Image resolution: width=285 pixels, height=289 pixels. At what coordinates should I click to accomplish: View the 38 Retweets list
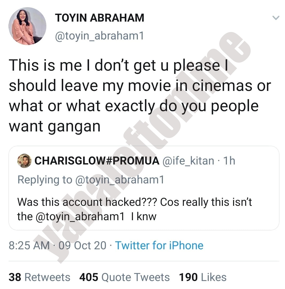coord(39,277)
